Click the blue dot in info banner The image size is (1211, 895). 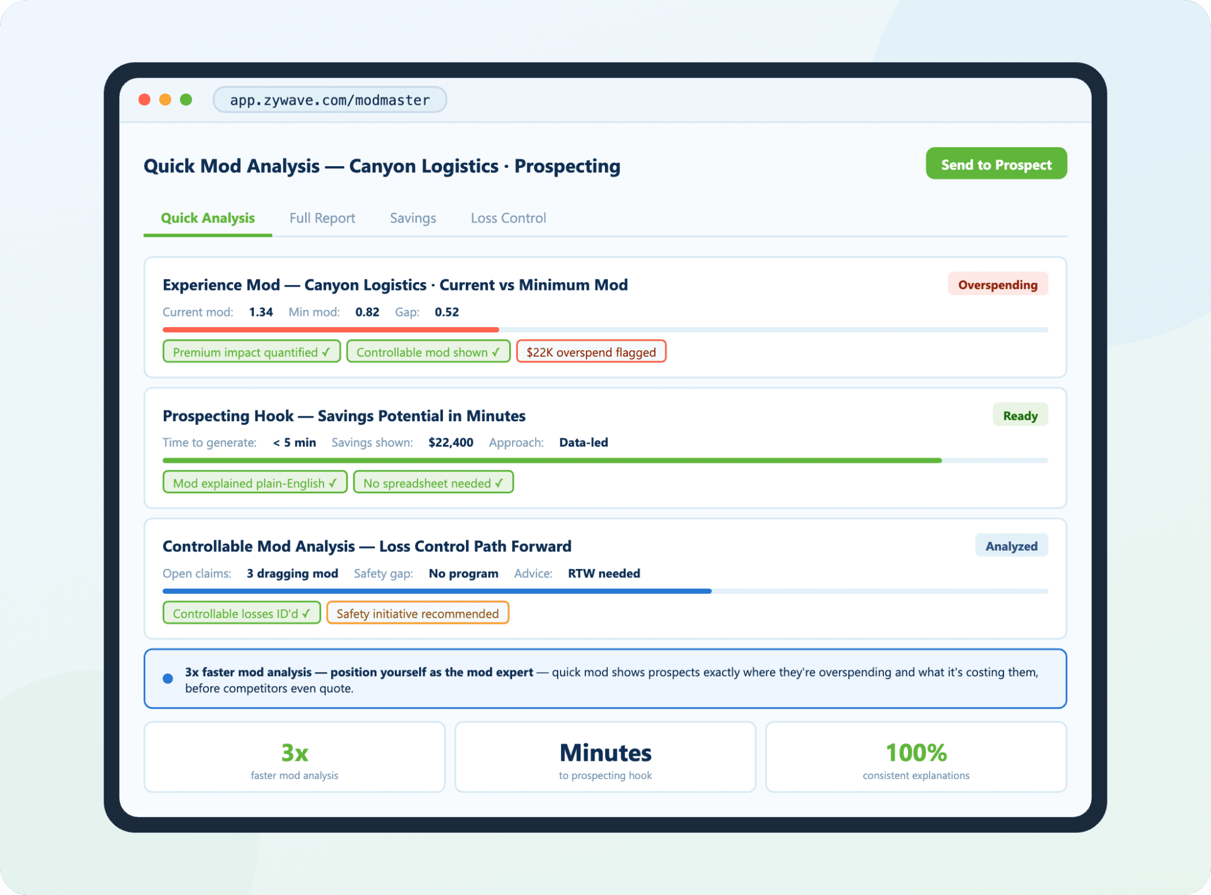168,678
